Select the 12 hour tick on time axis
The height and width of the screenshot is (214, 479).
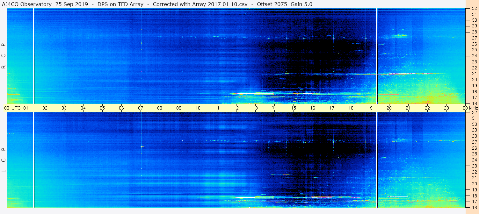point(236,108)
